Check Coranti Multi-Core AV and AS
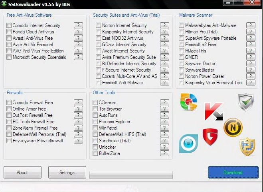 coord(98,76)
